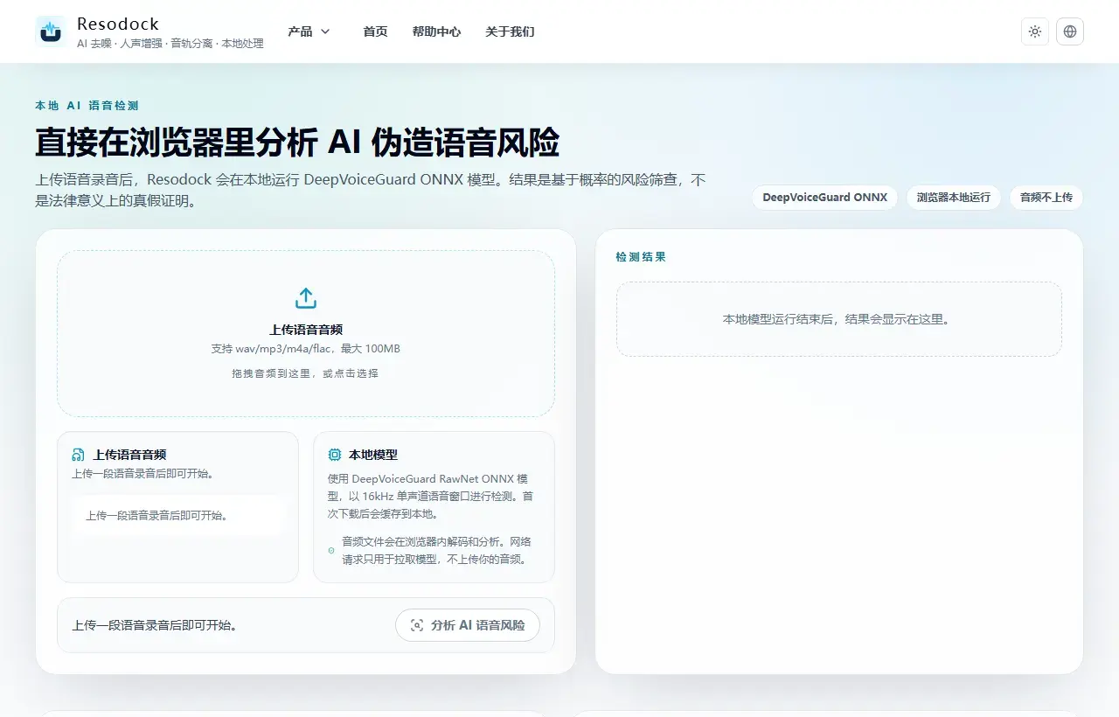The width and height of the screenshot is (1119, 717).
Task: Click the Resodock brand name link
Action: coord(118,24)
